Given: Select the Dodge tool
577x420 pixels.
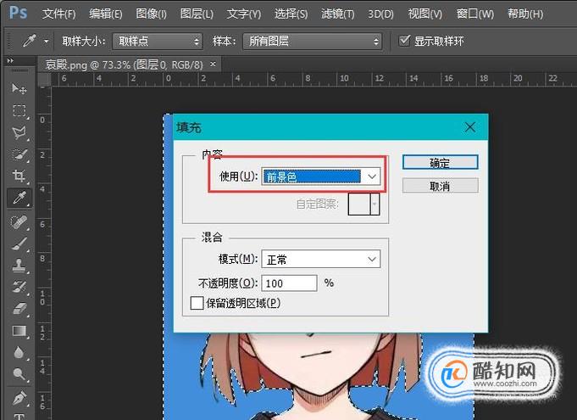Looking at the screenshot, I should (19, 374).
